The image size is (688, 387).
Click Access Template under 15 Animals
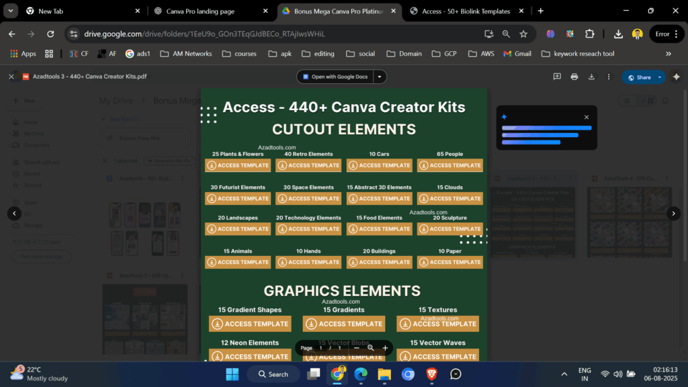click(x=238, y=262)
